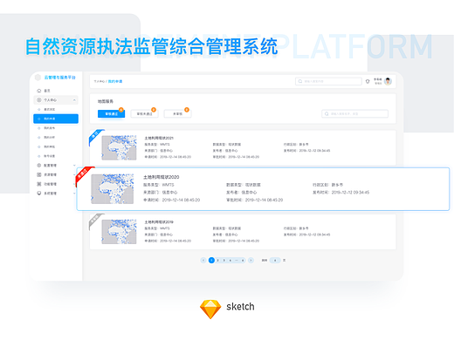Viewport: 454px width, 340px height.
Task: Click the title 土地利用现状2020
Action: (x=162, y=177)
